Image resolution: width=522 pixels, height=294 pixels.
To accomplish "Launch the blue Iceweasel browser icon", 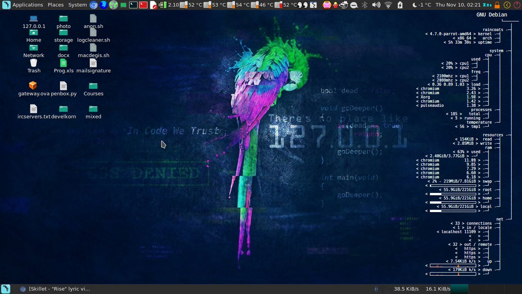I will 104,5.
